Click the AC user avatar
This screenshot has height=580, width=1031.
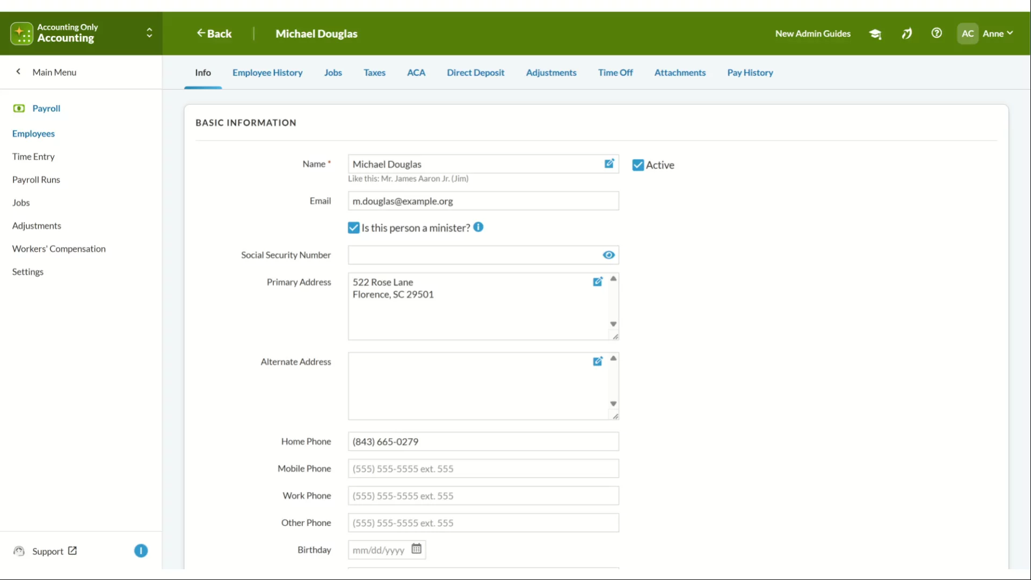coord(968,33)
